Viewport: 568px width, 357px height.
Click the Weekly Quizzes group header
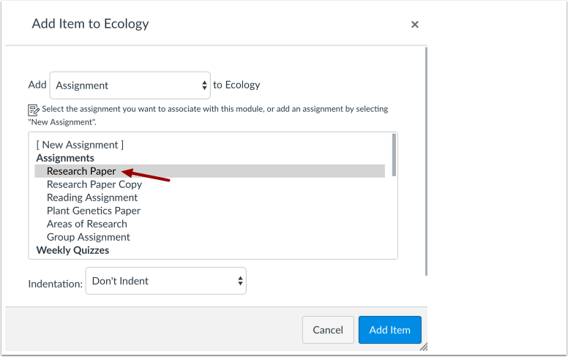(72, 250)
